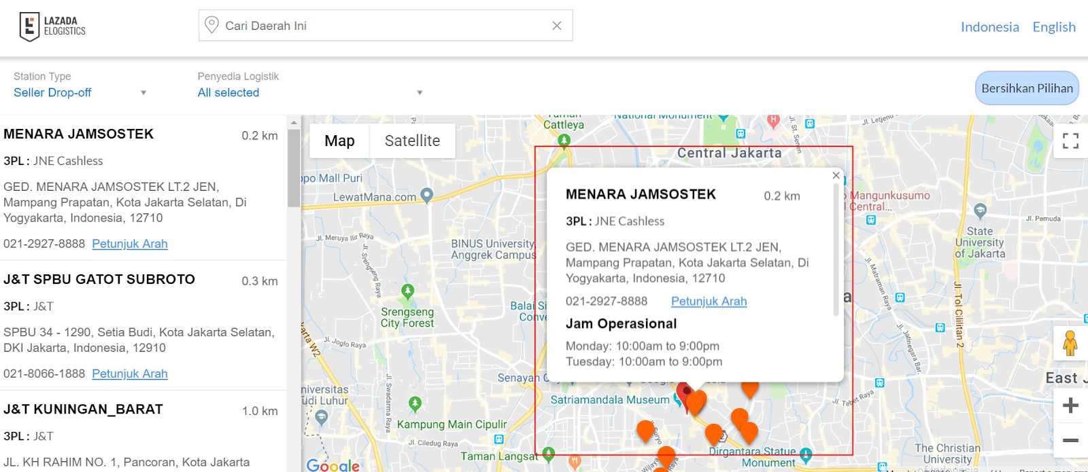Click the BINUS University Anggrek Campus label
This screenshot has width=1088, height=472.
coord(493,249)
